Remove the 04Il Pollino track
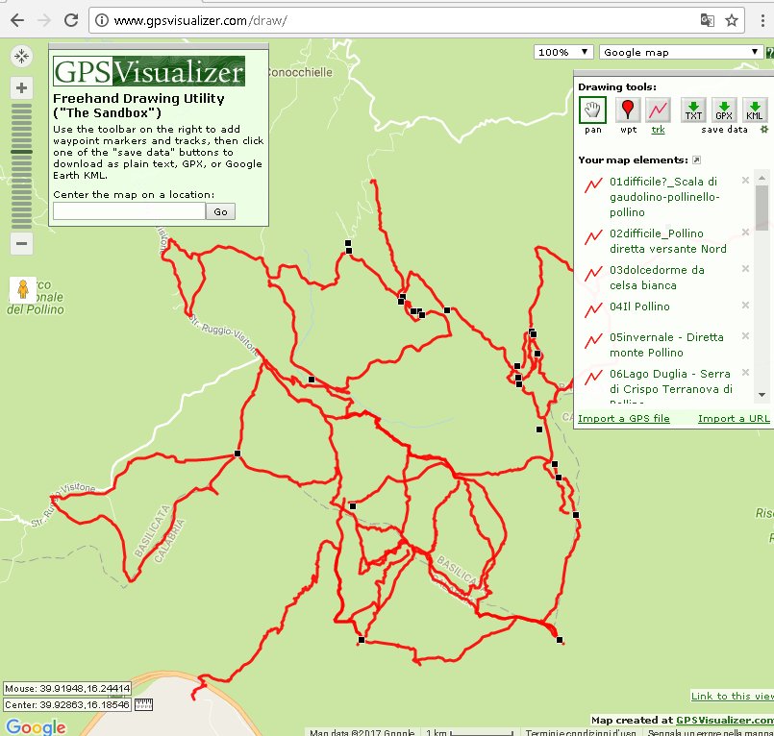This screenshot has height=736, width=774. click(x=745, y=306)
